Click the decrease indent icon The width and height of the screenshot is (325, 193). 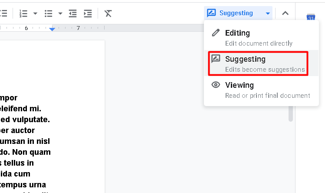[73, 13]
